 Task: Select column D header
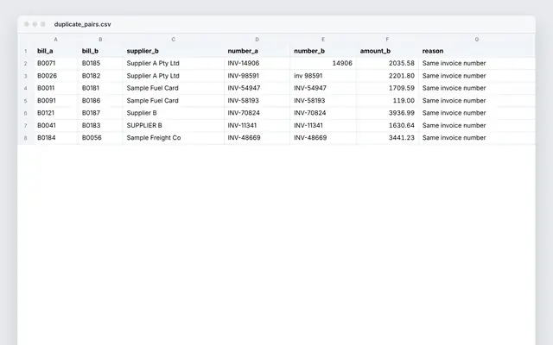click(x=257, y=40)
